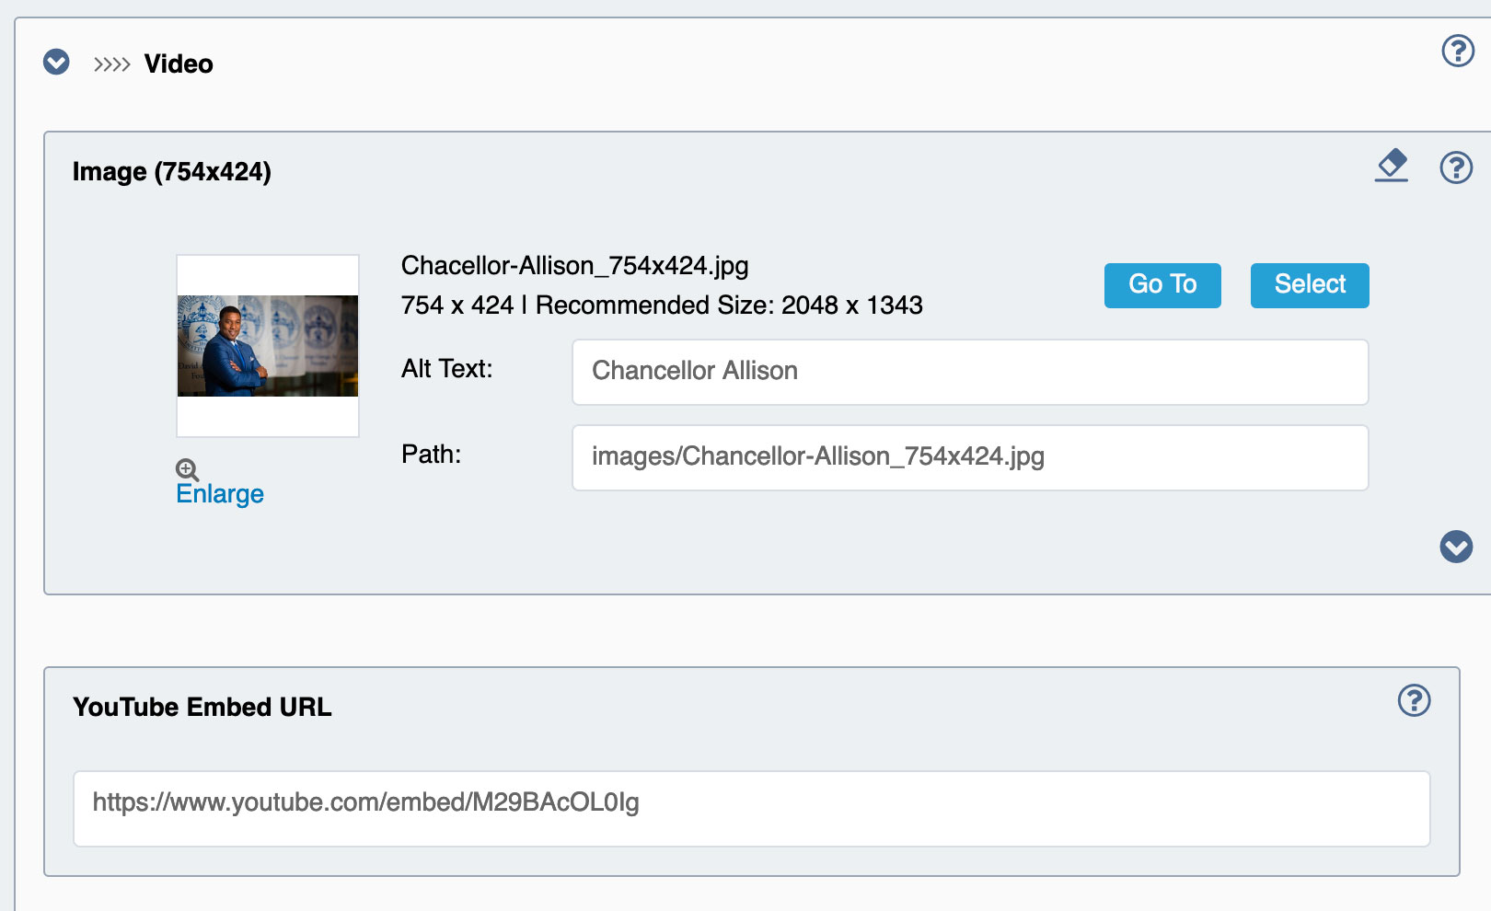Focus the Path input field
Screen dimensions: 1491x911
pyautogui.click(x=970, y=457)
